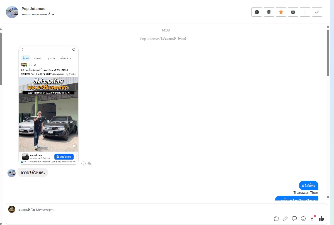Viewport: 334px width, 225px height.
Task: Select the รูปภาพ tab in post preview
Action: pyautogui.click(x=51, y=58)
